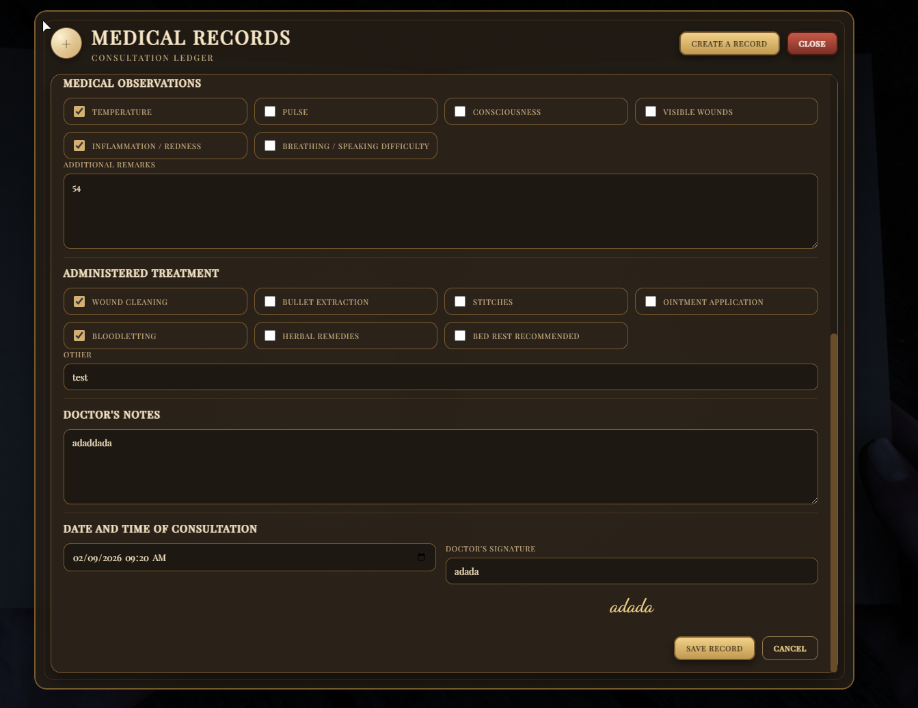The width and height of the screenshot is (918, 708).
Task: Cancel the record form
Action: click(789, 649)
